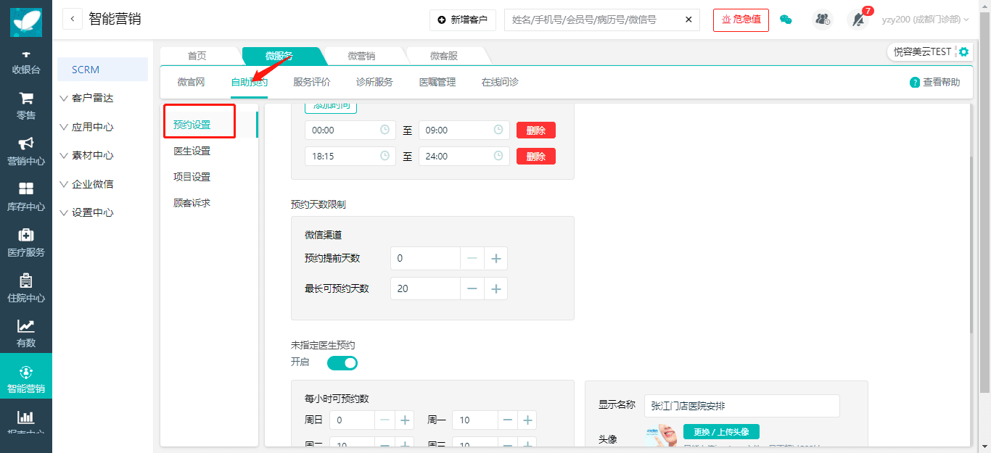Open yzy200 user account dropdown
Viewport: 991px width, 453px height.
925,20
